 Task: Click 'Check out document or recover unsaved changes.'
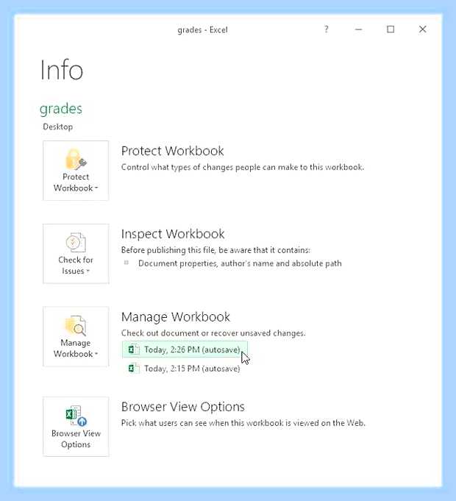click(x=213, y=333)
